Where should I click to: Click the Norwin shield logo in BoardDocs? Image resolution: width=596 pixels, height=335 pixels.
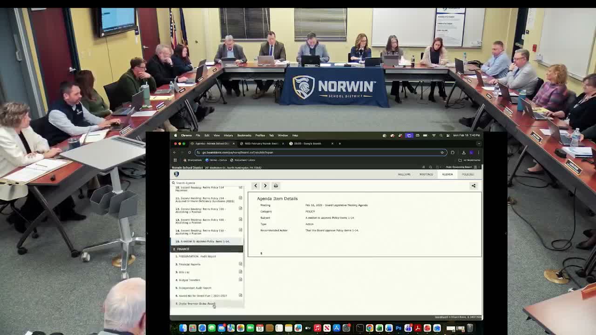pos(176,174)
